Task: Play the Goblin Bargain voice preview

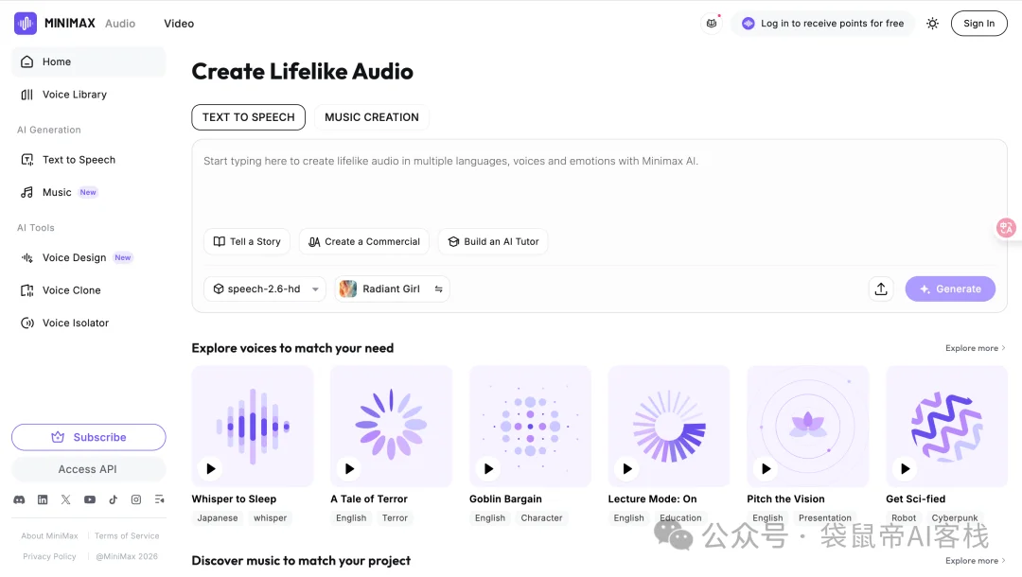Action: (x=488, y=468)
